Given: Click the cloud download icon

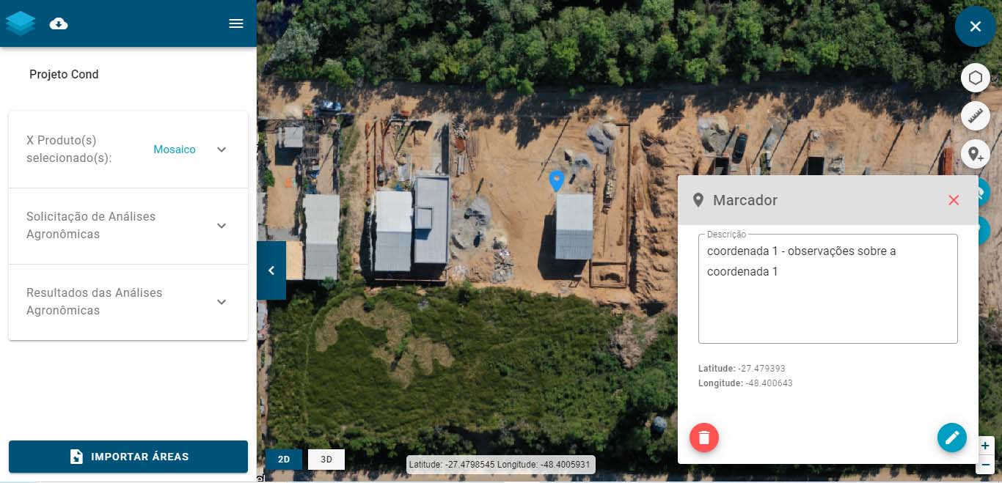Looking at the screenshot, I should [x=59, y=24].
